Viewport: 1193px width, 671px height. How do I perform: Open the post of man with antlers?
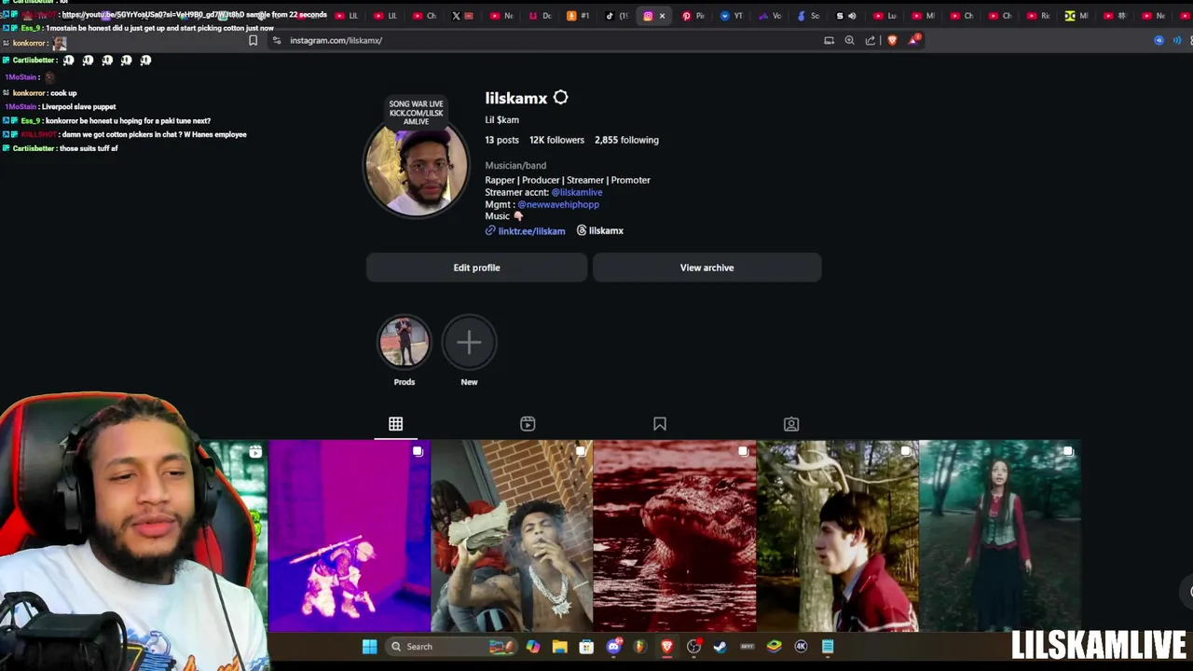coord(837,536)
